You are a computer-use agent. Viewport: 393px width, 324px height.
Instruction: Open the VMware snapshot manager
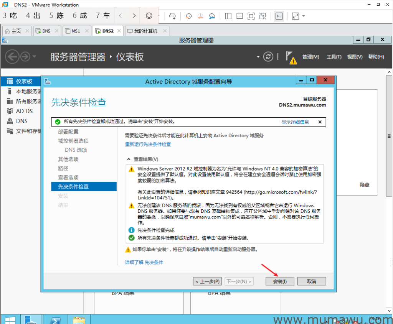point(212,16)
